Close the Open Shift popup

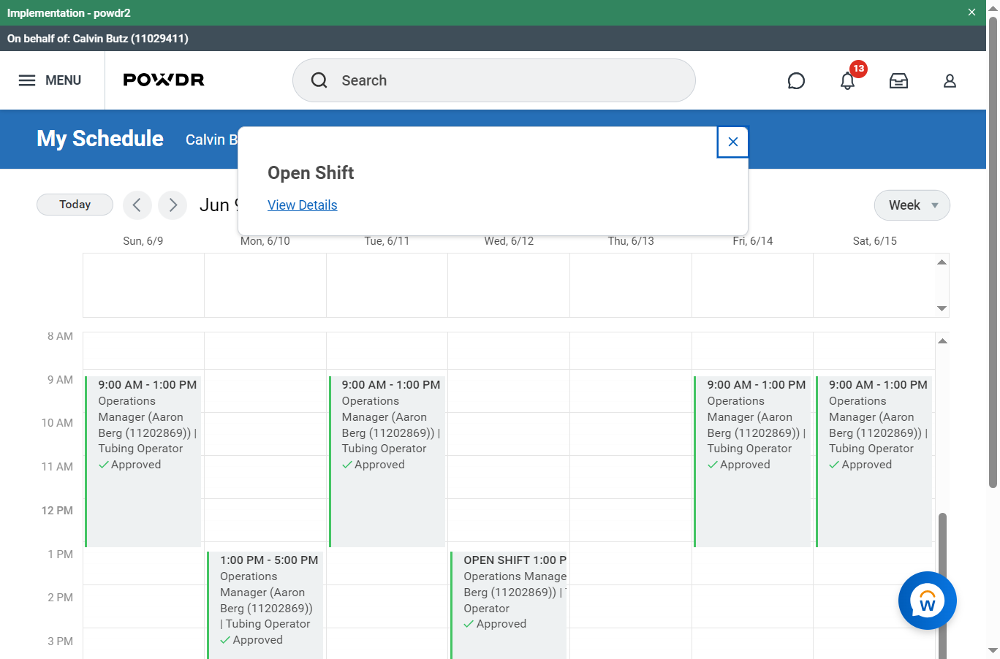coord(733,142)
